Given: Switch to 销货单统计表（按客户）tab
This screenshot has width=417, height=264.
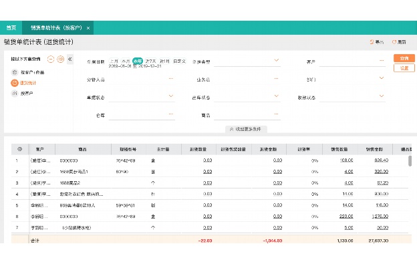Looking at the screenshot, I should 56,27.
